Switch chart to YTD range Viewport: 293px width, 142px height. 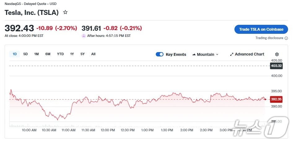[x=60, y=54]
